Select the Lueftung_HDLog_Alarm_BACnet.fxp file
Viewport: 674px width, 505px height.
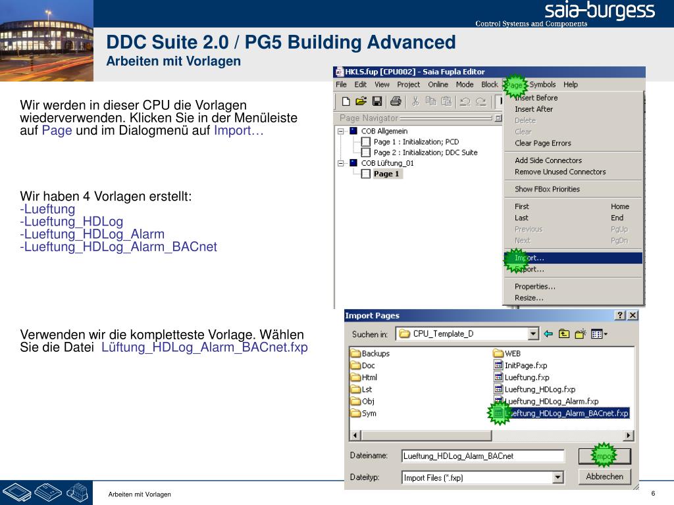561,413
